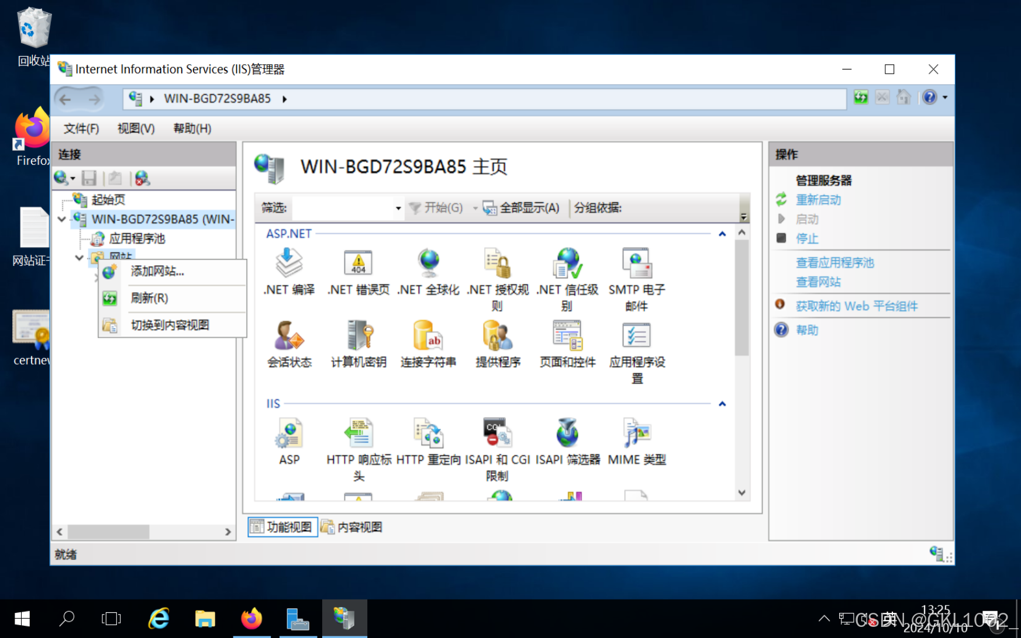Select 起始页 in the connections tree
This screenshot has height=638, width=1021.
108,200
